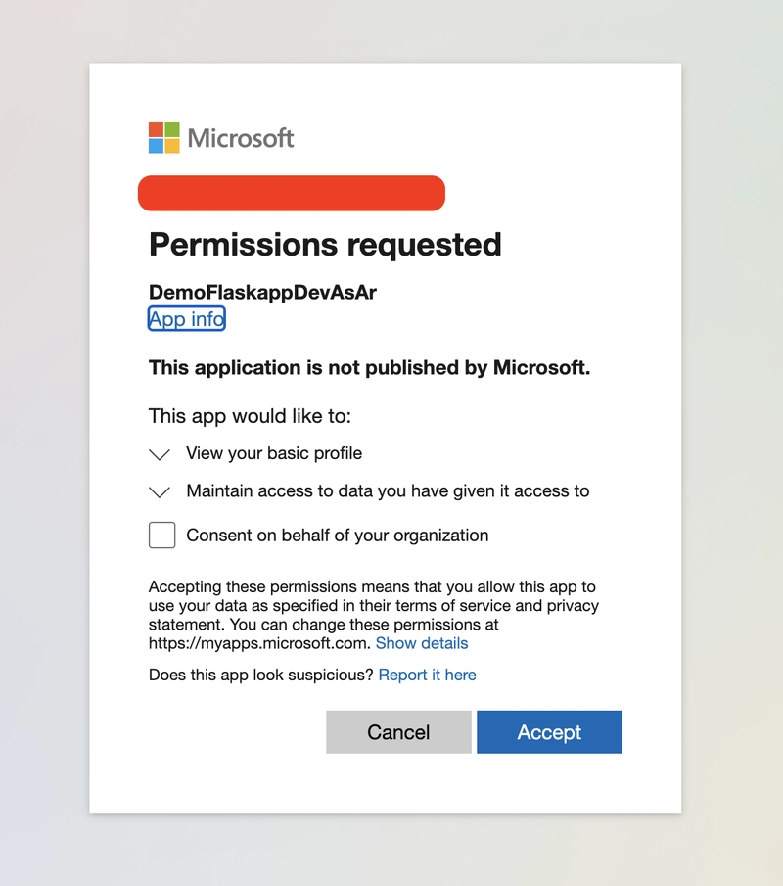Check the Consent on behalf of organization box

click(162, 536)
